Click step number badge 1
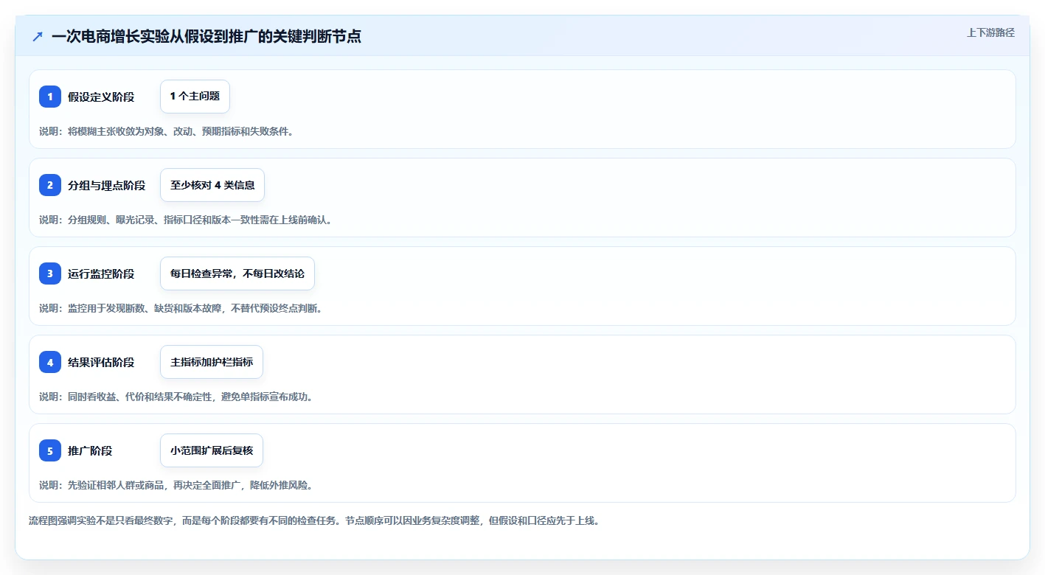 click(x=50, y=97)
